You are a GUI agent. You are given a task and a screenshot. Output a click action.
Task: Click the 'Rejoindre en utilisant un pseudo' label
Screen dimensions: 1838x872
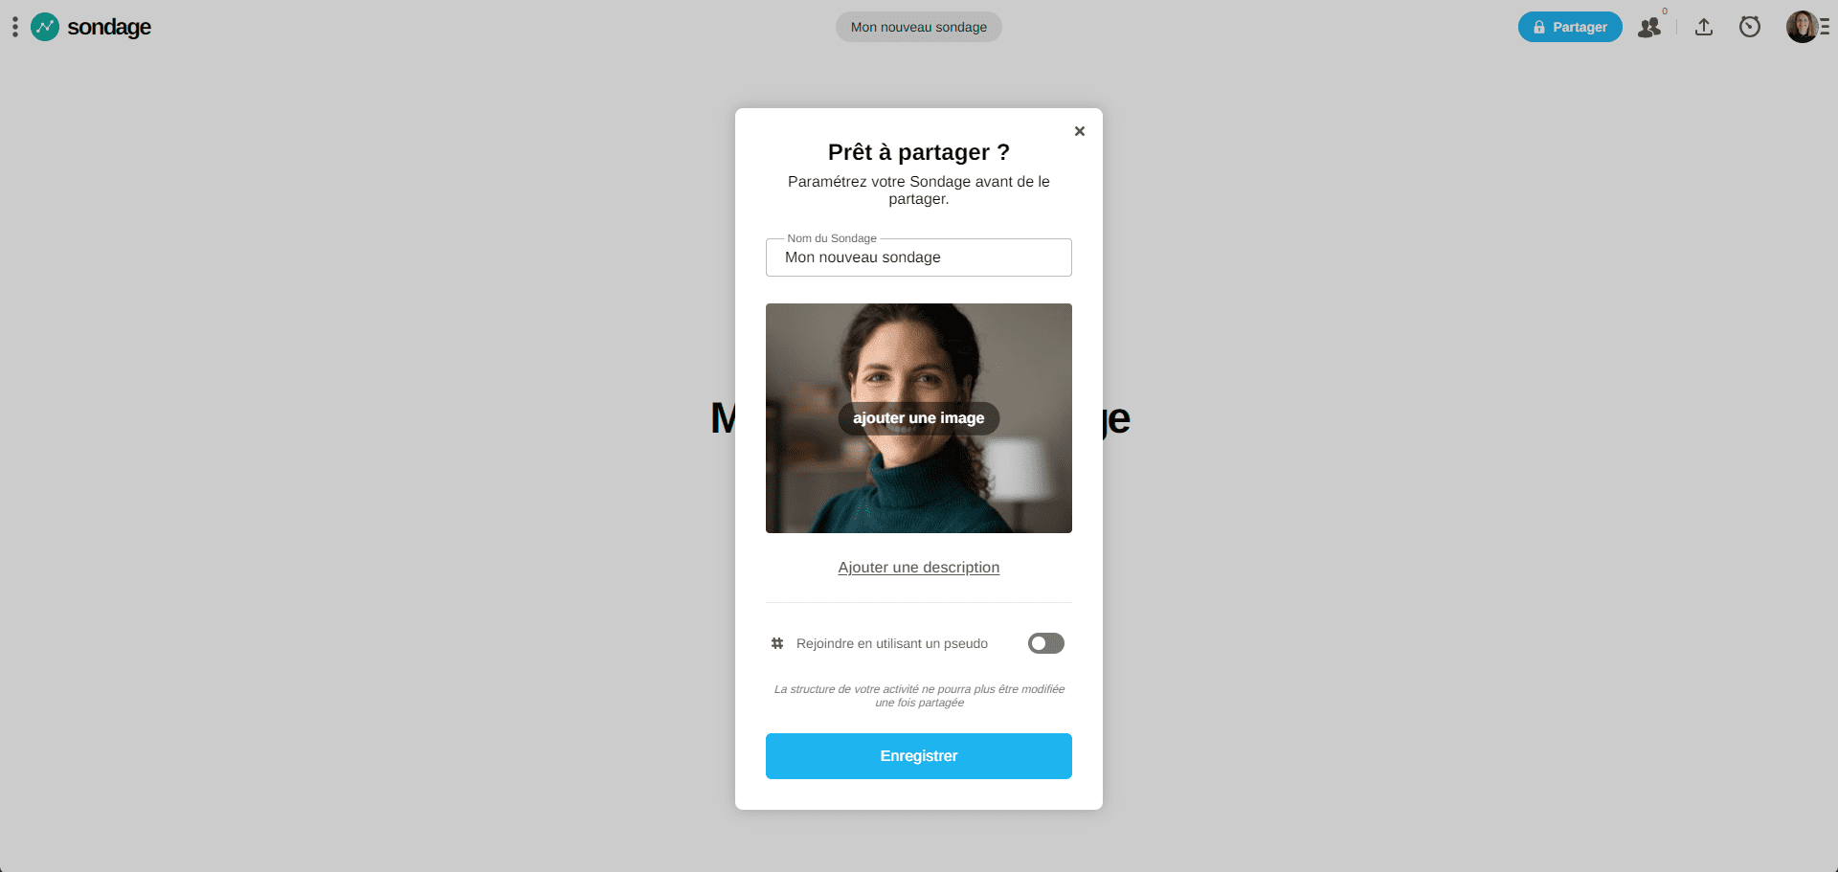892,643
